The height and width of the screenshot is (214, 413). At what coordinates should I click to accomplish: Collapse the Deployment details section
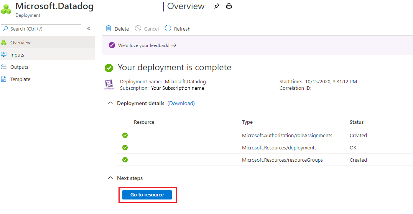110,103
